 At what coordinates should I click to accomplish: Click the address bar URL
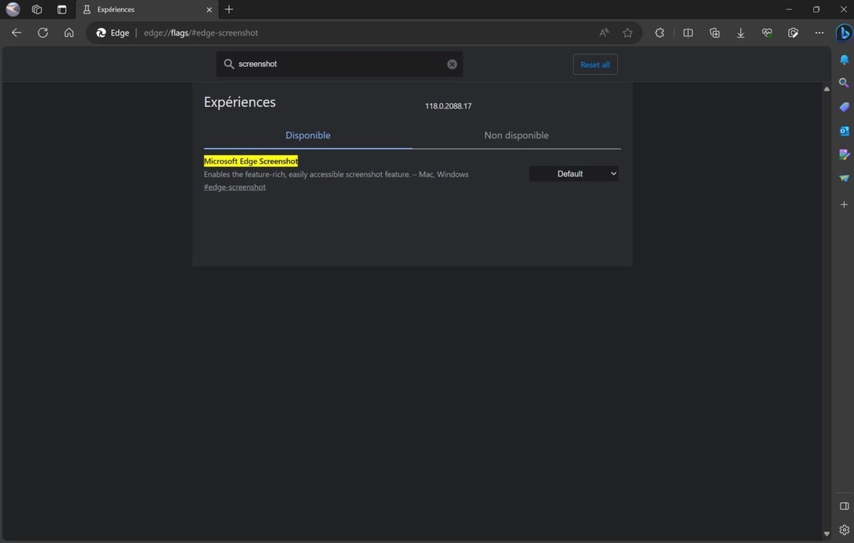(201, 33)
